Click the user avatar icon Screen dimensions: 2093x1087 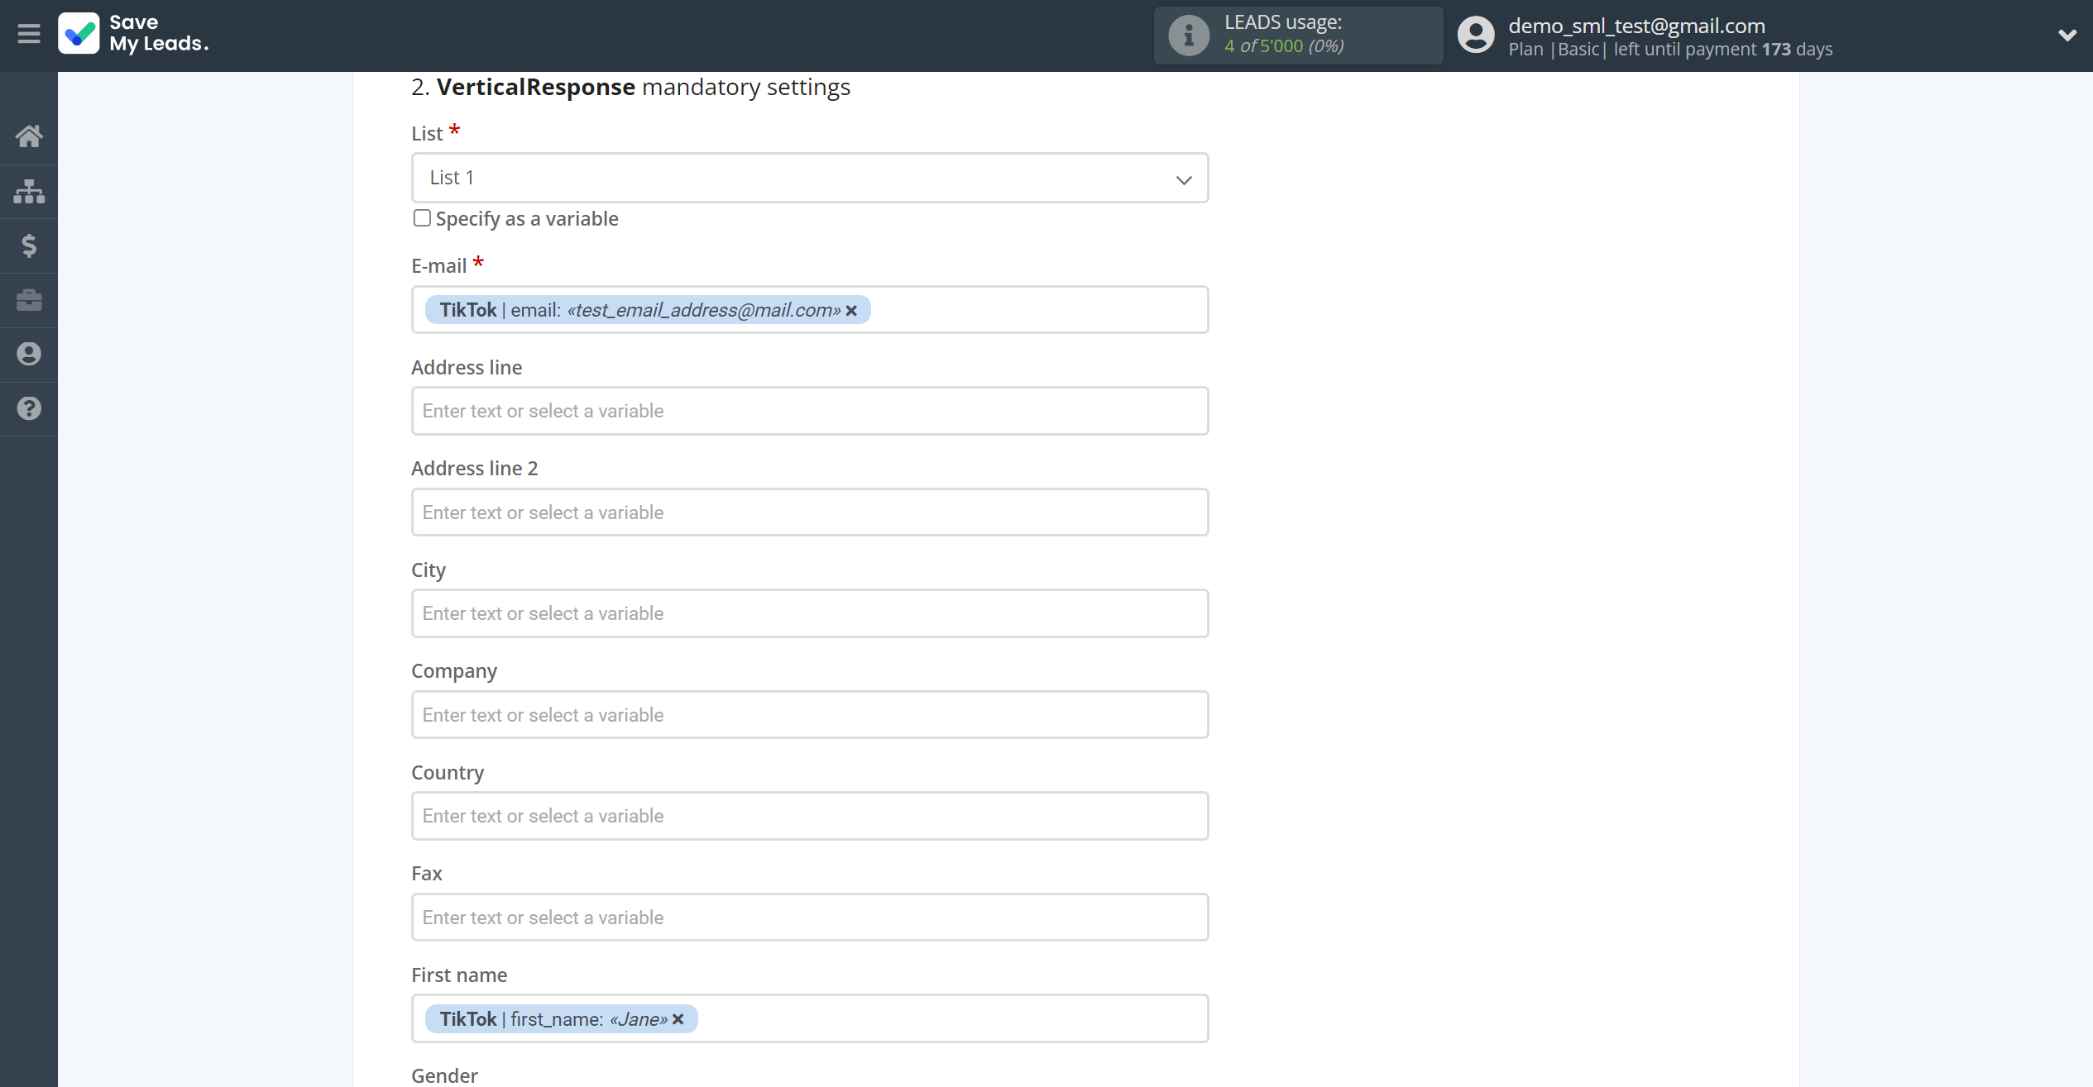[1476, 35]
